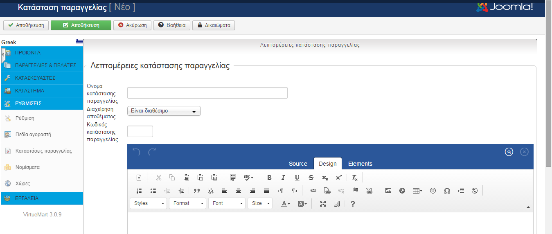Paste from Word
Screen dimensions: 552x234
pos(214,178)
